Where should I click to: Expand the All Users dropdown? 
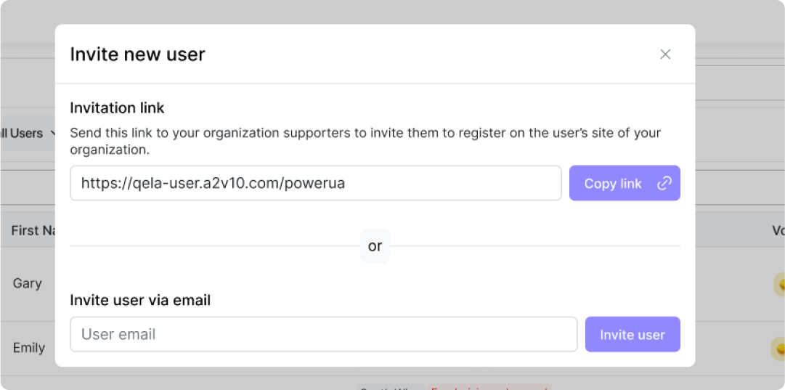23,134
